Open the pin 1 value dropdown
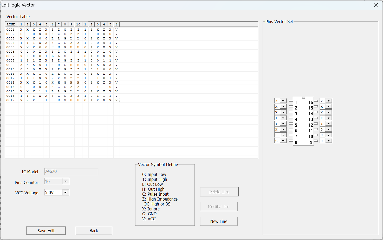The height and width of the screenshot is (240, 383). pyautogui.click(x=283, y=101)
